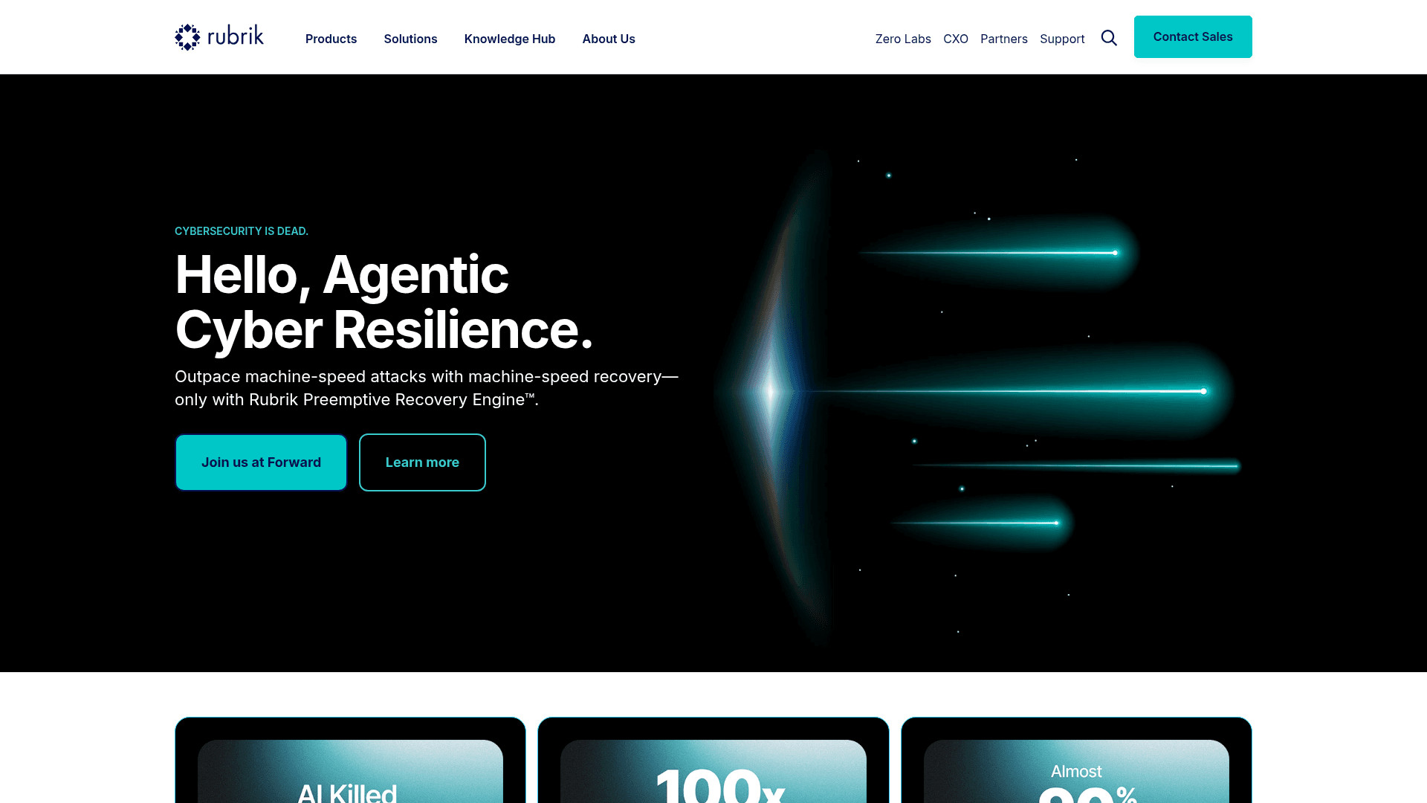The image size is (1427, 803).
Task: Open the Knowledge Hub menu
Action: 510,39
